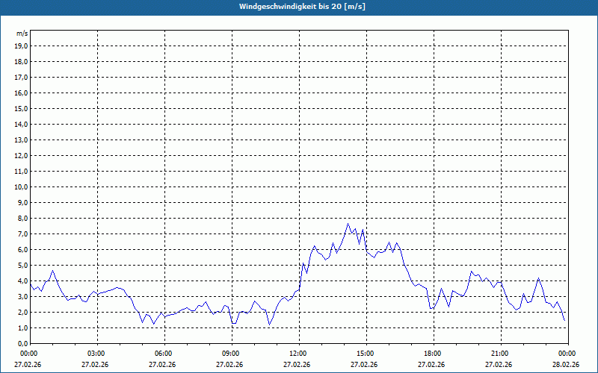Select the 15:00 x-axis time marker

(366, 354)
